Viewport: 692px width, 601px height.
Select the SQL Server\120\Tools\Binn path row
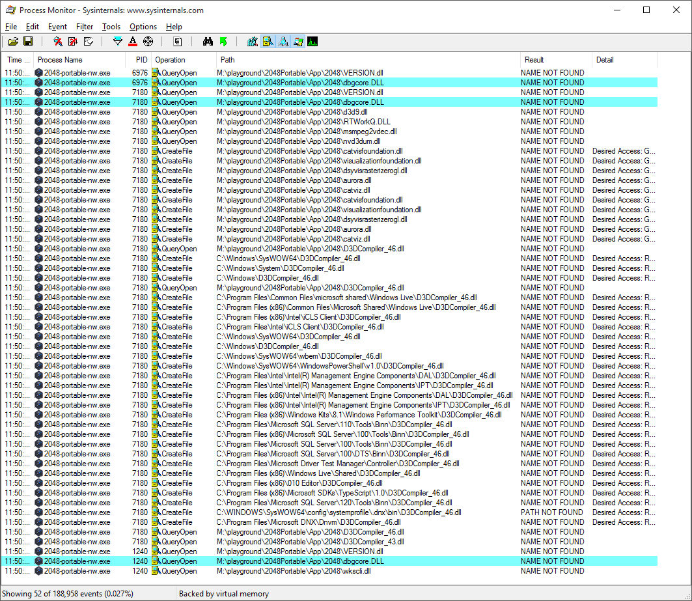[334, 503]
